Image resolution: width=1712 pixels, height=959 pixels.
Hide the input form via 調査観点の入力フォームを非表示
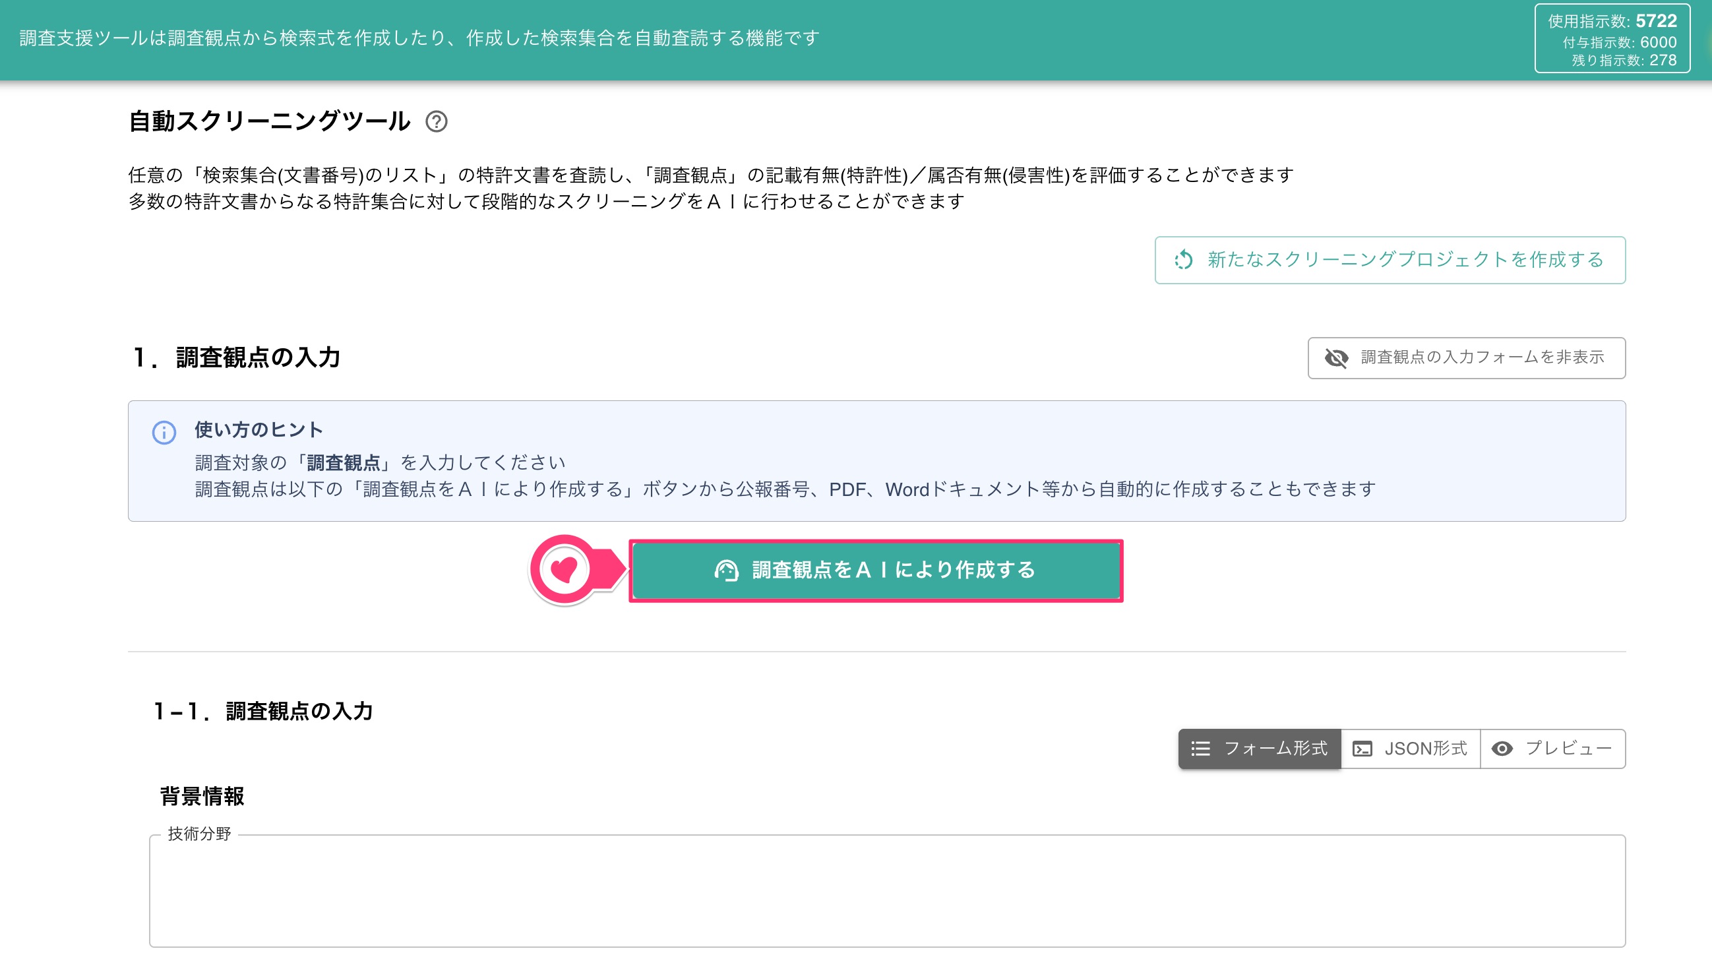[1466, 358]
